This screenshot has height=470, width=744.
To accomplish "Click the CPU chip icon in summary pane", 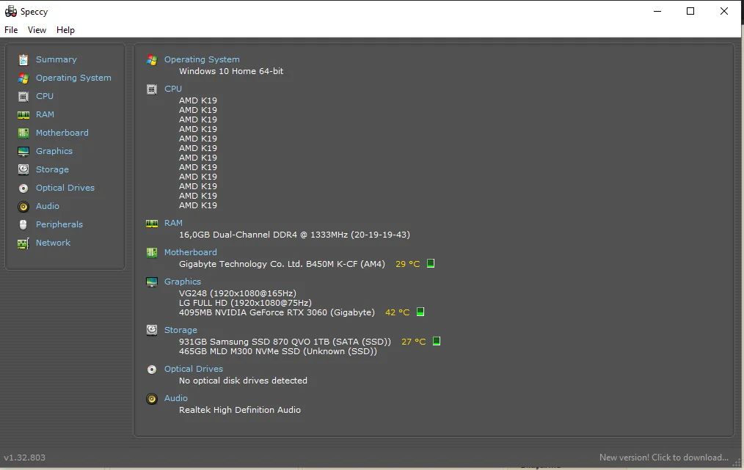I will pyautogui.click(x=152, y=89).
